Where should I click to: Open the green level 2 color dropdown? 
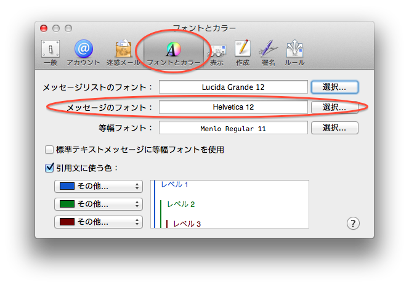click(x=98, y=204)
